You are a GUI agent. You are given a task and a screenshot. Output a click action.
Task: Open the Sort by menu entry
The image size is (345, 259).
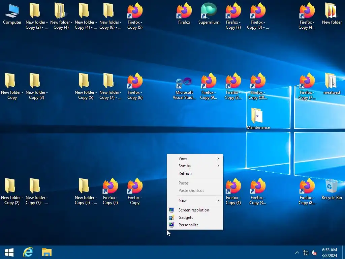coord(195,166)
